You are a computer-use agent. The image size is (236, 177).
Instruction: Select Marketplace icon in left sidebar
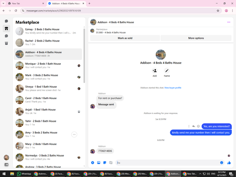pyautogui.click(x=6, y=28)
